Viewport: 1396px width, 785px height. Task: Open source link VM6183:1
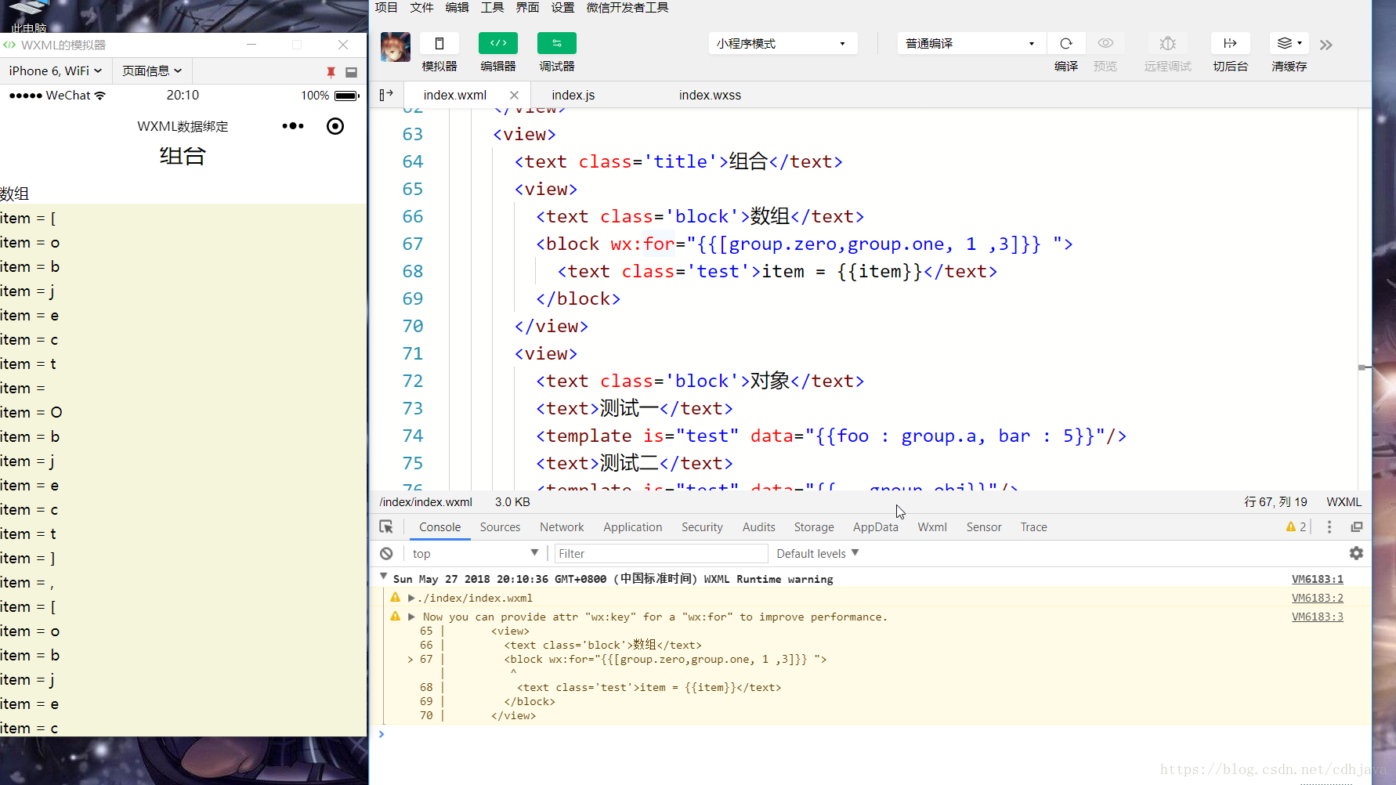click(1318, 579)
